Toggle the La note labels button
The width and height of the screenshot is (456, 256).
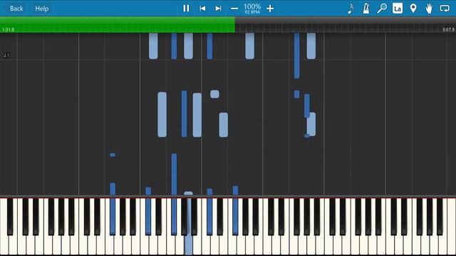click(x=398, y=9)
